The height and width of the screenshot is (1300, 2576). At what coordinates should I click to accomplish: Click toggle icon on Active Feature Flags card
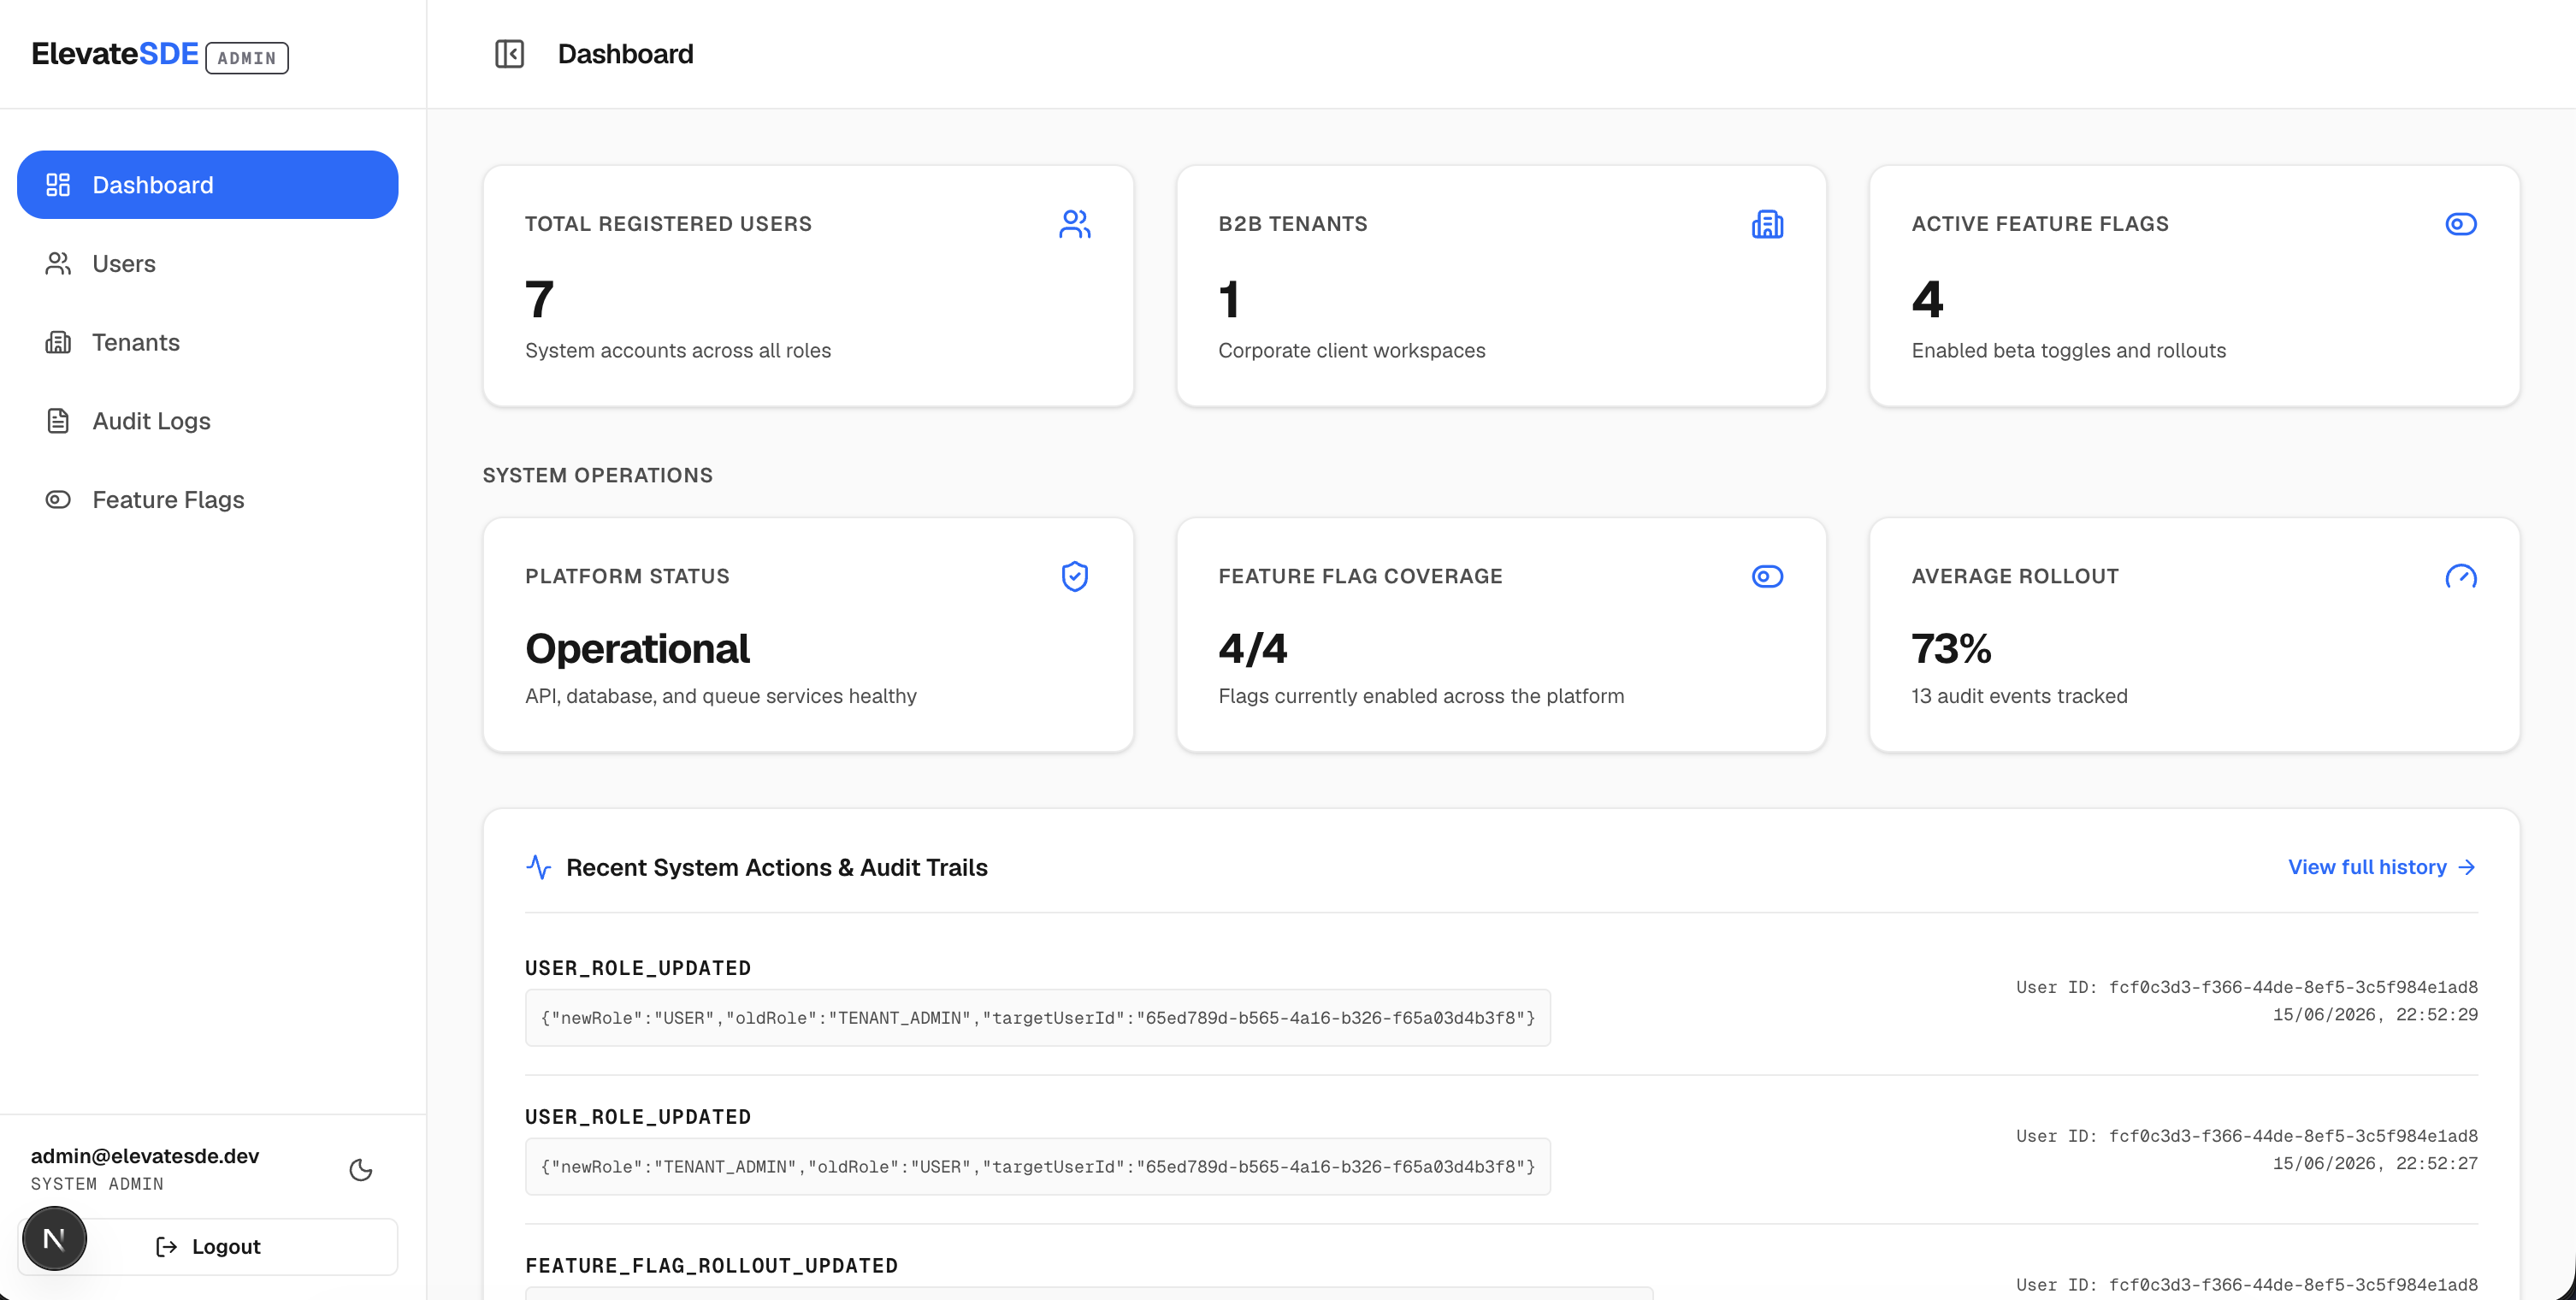(2461, 224)
